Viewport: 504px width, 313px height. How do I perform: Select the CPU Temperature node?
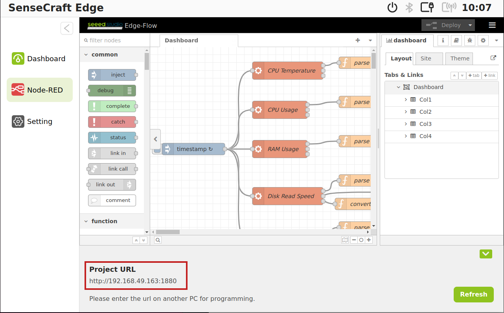[288, 71]
